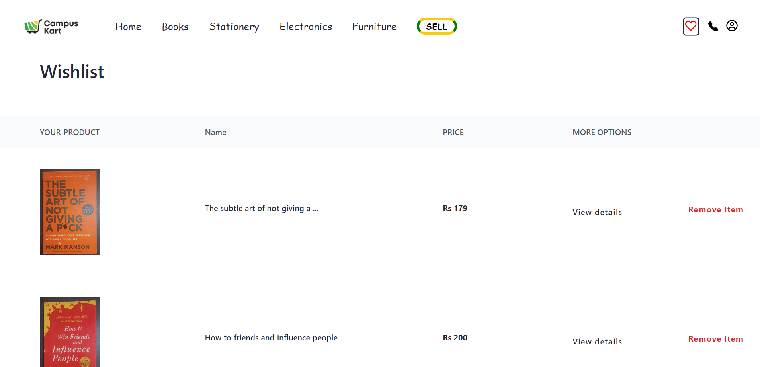View details of the Rs 200 book
The height and width of the screenshot is (367, 760).
pos(597,342)
